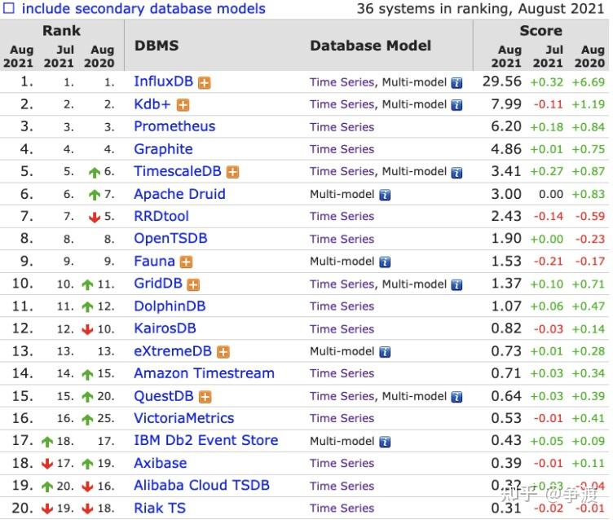Click the plus icon beside Fauna
Screen dimensions: 613x520
pyautogui.click(x=186, y=262)
